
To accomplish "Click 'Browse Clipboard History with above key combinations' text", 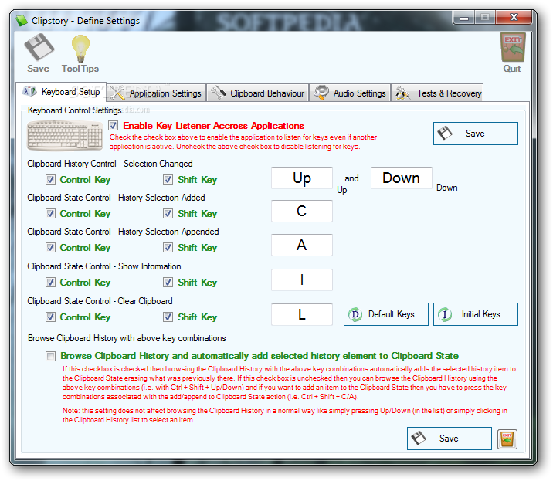I will [x=127, y=338].
